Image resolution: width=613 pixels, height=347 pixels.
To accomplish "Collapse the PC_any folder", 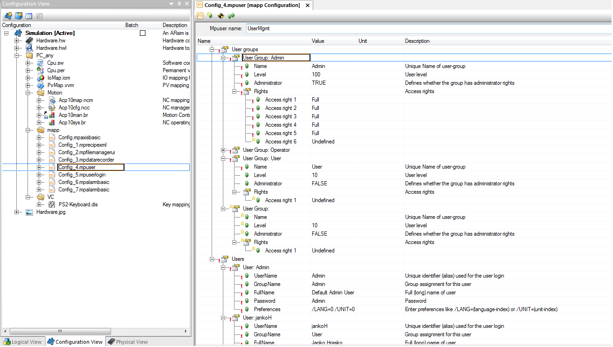I will pos(17,55).
